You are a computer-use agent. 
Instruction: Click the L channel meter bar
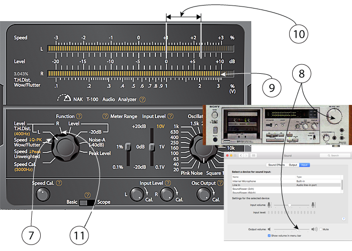140,49
